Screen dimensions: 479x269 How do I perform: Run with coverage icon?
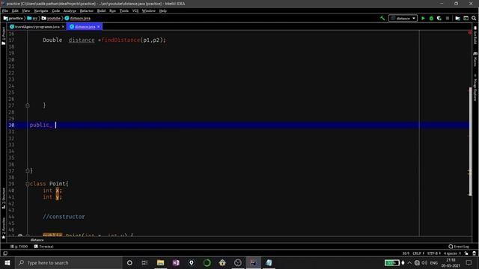click(439, 18)
